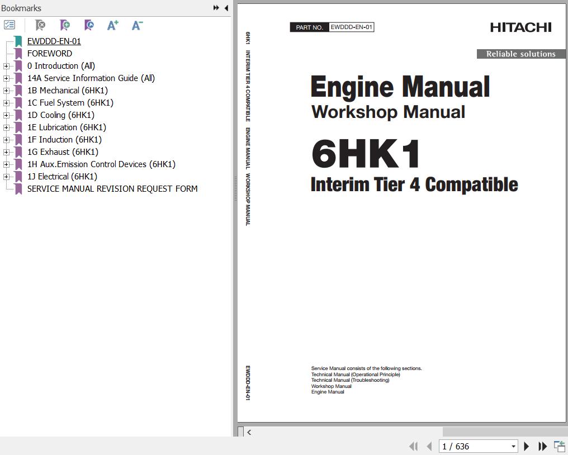
Task: Open the bookmarks options list icon
Action: [10, 25]
